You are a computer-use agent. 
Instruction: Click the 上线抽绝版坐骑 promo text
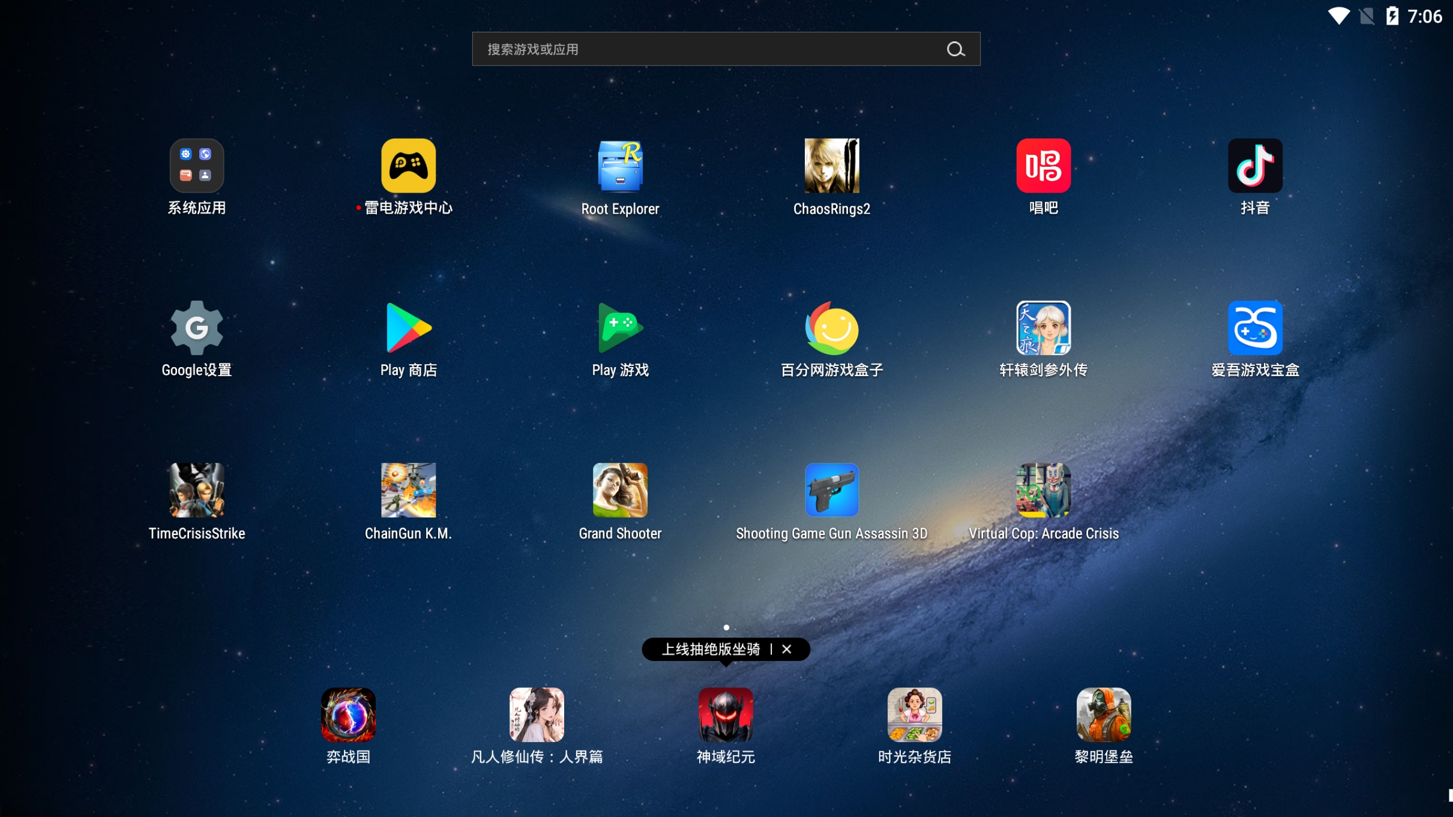point(711,649)
